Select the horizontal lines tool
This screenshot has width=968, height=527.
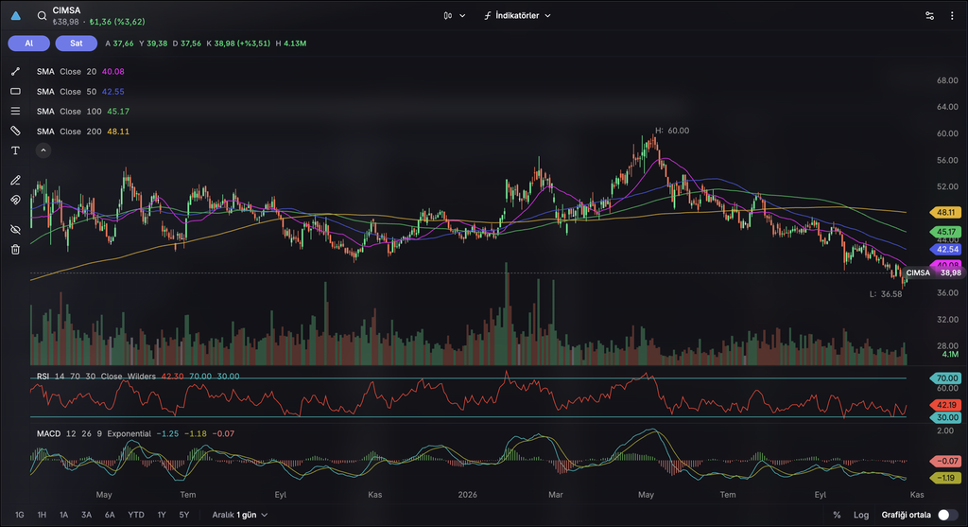click(15, 112)
